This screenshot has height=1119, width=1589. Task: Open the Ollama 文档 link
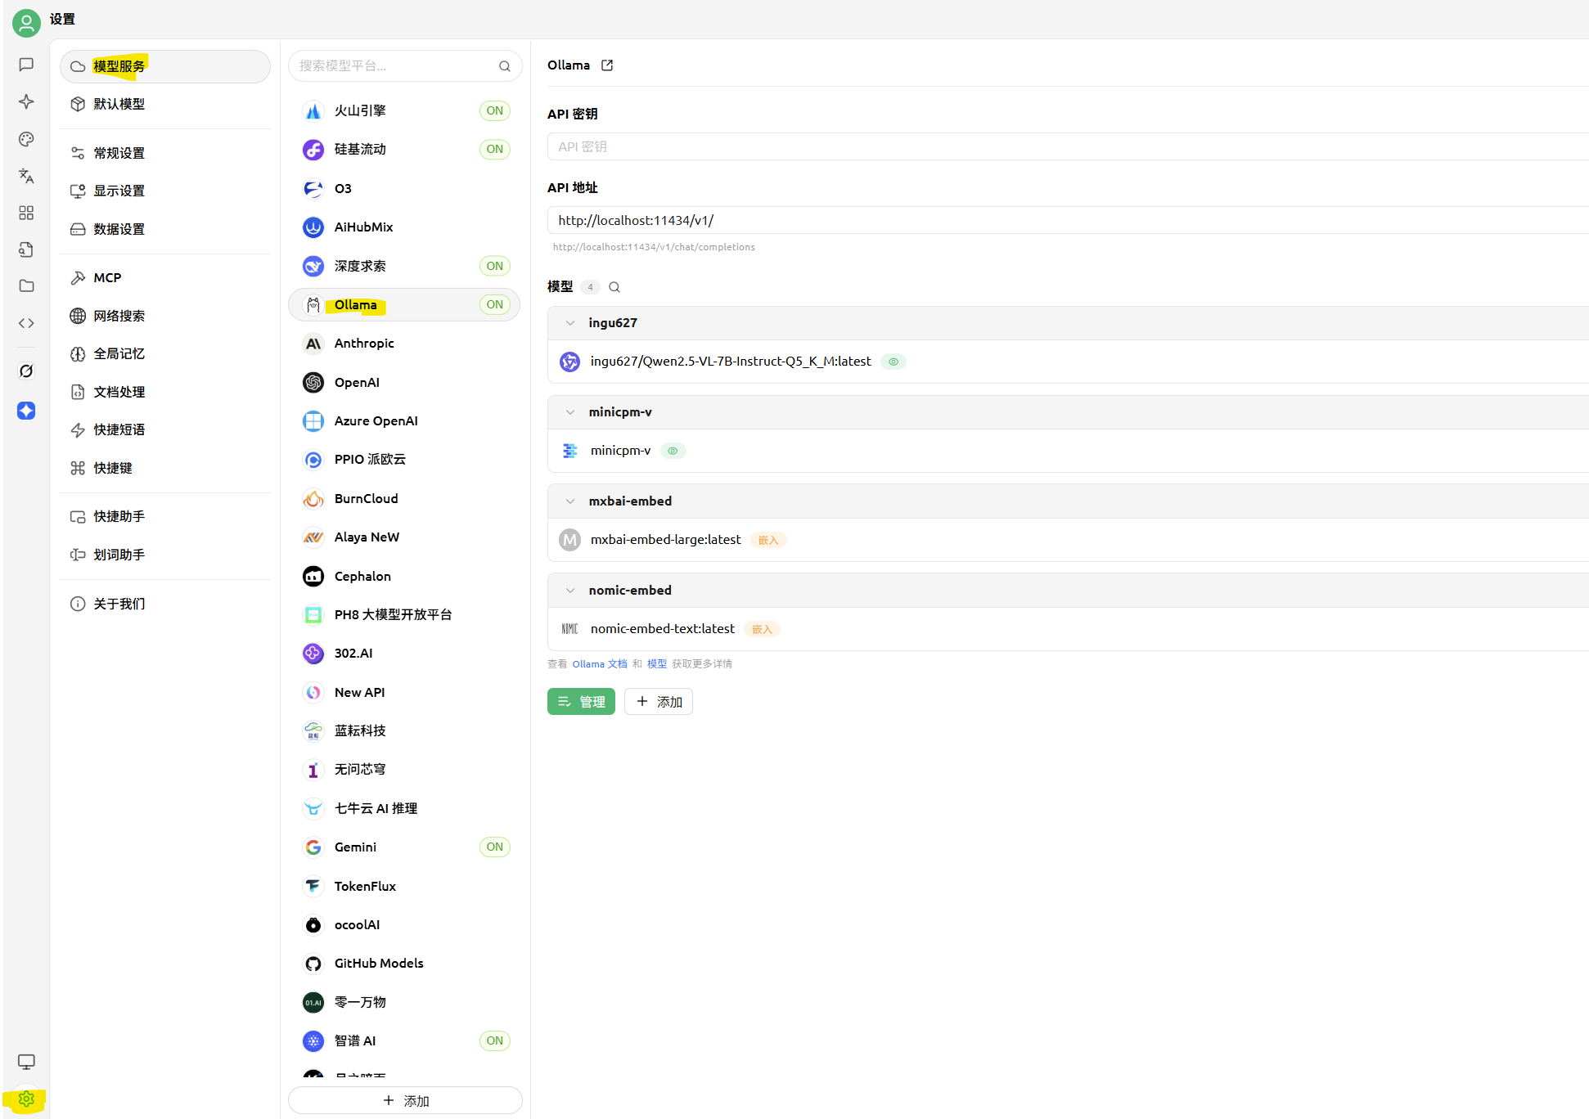coord(600,664)
